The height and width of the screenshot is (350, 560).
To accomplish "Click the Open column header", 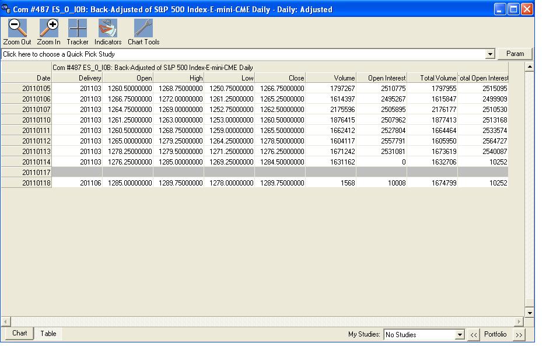I will point(128,78).
